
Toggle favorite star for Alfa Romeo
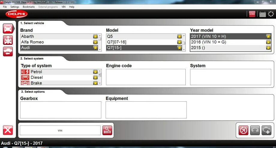tap(95, 42)
